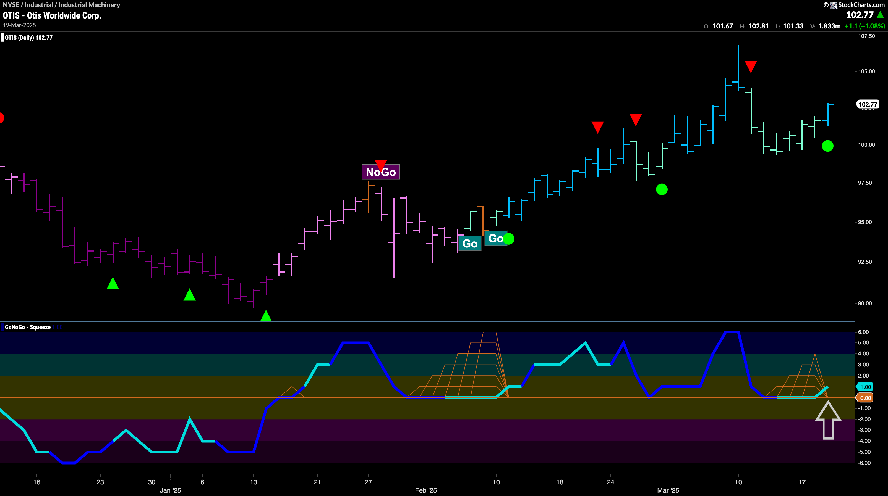Viewport: 888px width, 496px height.
Task: Click the Volume value 1.833m
Action: point(829,26)
